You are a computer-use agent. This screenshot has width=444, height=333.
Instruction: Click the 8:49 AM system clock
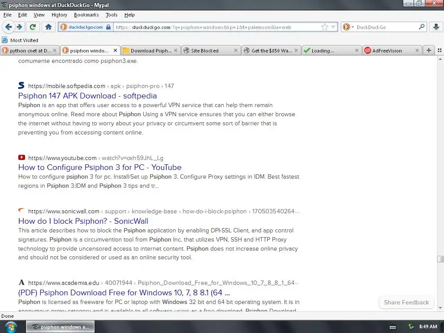428,327
